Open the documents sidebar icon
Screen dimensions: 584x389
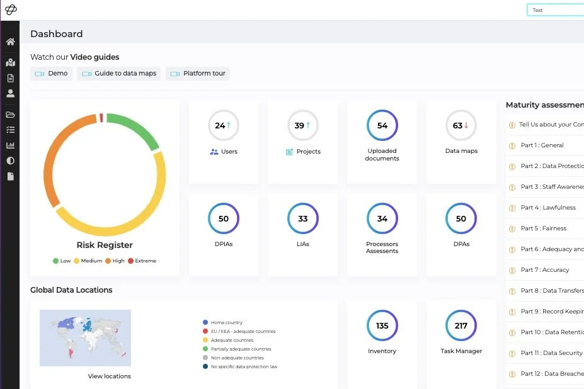point(11,78)
